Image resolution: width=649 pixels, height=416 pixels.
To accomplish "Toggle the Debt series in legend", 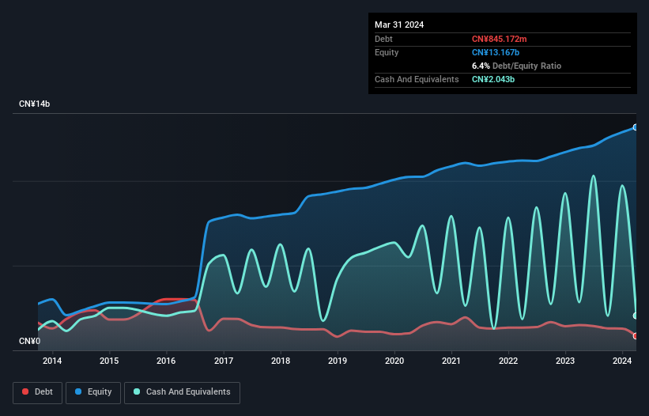I will [x=39, y=391].
